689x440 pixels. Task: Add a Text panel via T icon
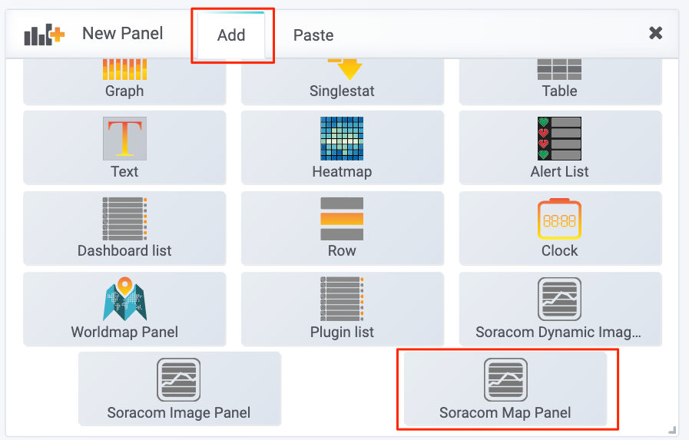click(124, 138)
